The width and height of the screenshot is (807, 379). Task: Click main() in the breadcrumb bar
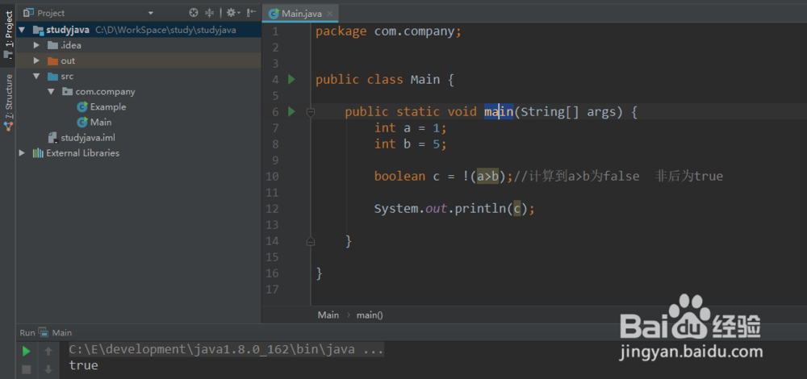coord(370,314)
